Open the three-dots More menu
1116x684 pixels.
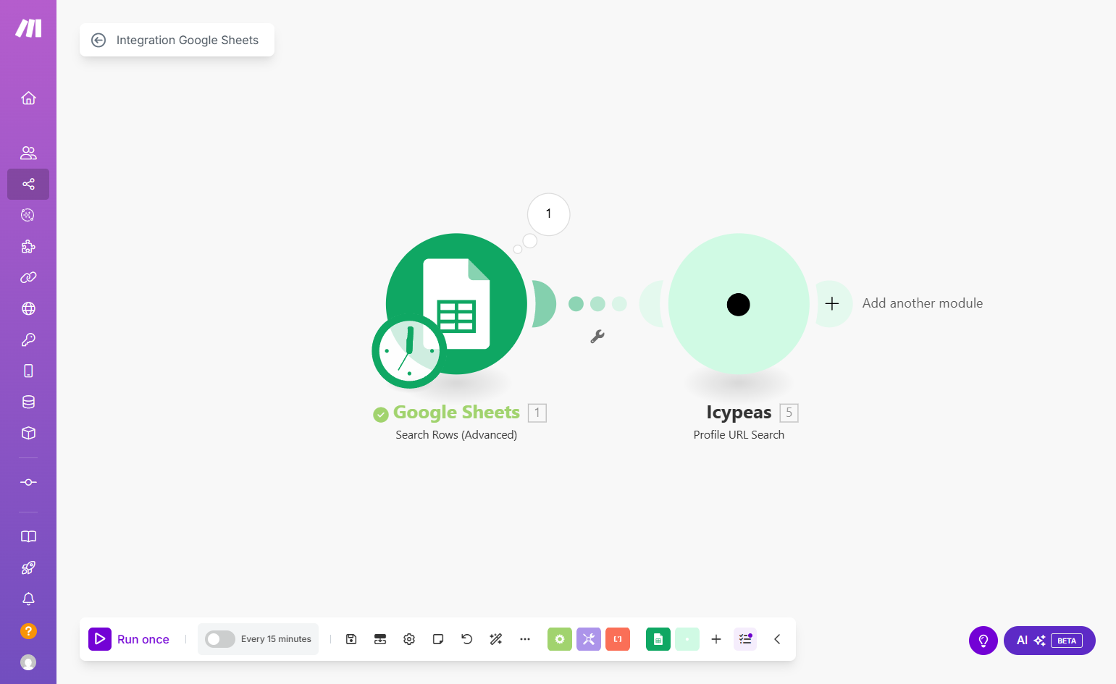tap(525, 639)
